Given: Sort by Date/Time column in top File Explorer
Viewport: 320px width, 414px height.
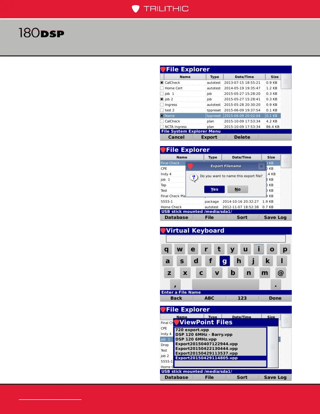Looking at the screenshot, I should pos(244,77).
